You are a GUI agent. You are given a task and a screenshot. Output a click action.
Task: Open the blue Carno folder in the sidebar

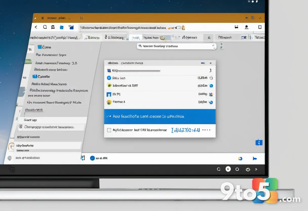pos(40,47)
